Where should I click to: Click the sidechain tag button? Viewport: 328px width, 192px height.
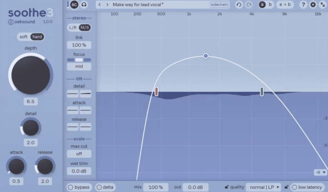click(x=219, y=4)
